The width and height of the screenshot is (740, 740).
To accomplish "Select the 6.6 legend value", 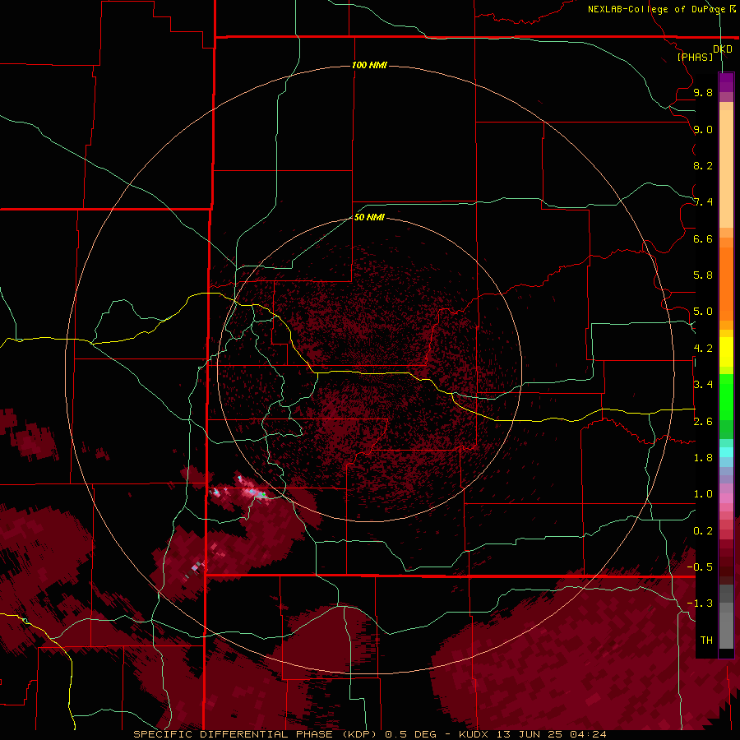I will pos(703,238).
